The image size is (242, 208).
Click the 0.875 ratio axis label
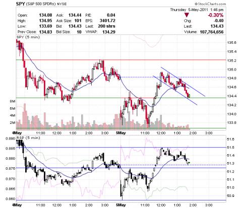click(11, 168)
